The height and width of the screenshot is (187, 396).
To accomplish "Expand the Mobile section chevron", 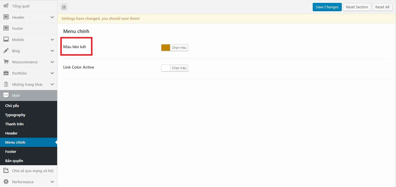I will [52, 40].
